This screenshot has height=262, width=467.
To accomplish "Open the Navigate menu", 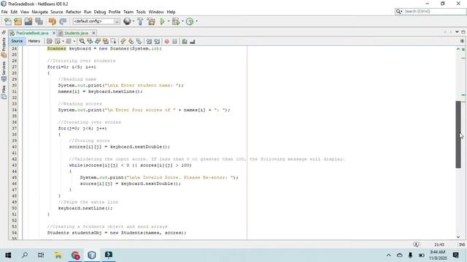I will point(39,12).
